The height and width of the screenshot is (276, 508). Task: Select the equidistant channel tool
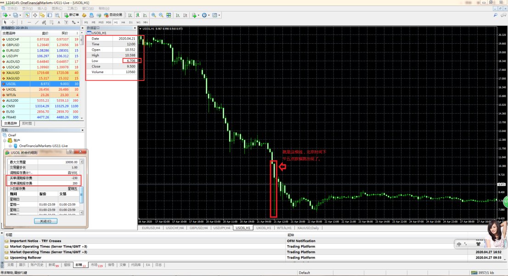(44, 22)
